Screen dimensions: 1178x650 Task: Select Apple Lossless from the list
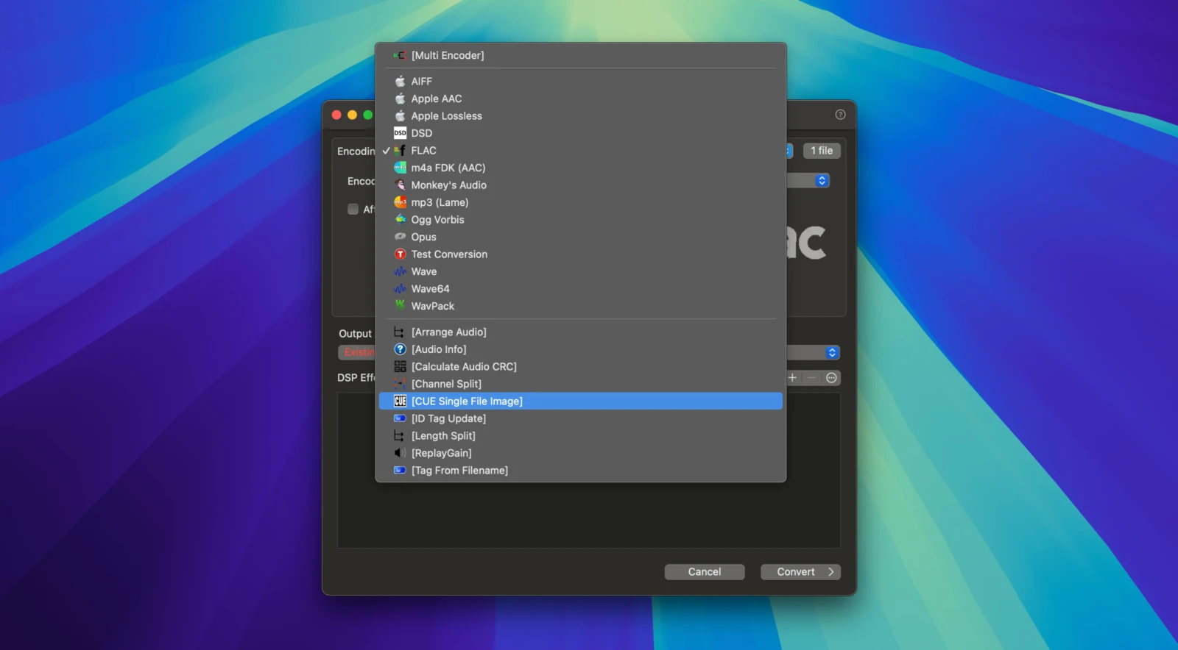click(446, 116)
